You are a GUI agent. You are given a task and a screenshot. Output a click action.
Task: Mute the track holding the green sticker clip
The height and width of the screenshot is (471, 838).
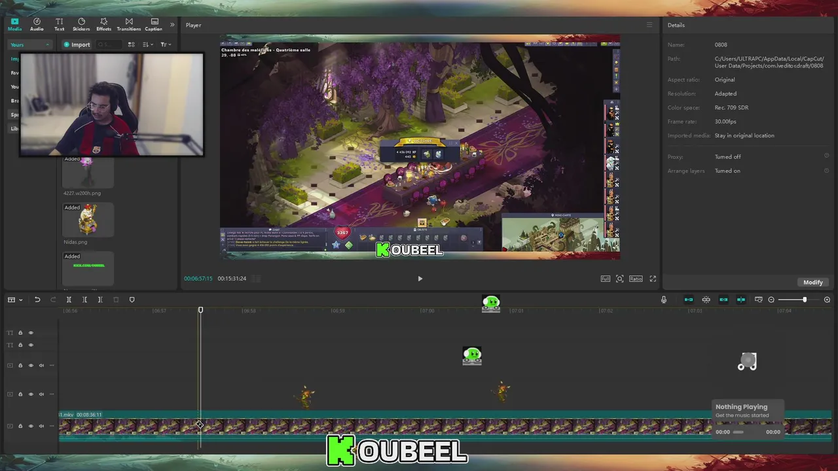41,366
